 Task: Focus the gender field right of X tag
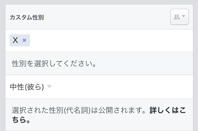(111, 40)
